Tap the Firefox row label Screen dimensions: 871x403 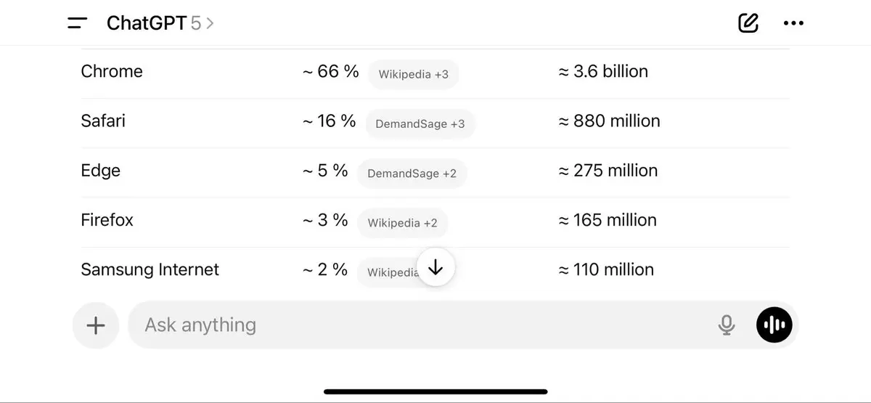107,220
